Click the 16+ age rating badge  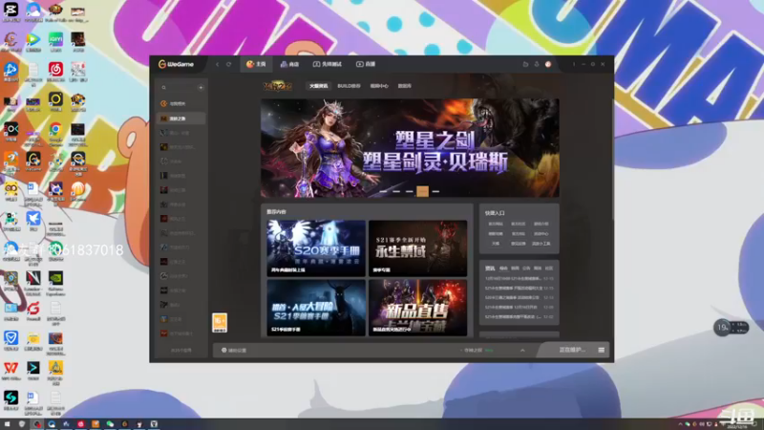pyautogui.click(x=220, y=323)
